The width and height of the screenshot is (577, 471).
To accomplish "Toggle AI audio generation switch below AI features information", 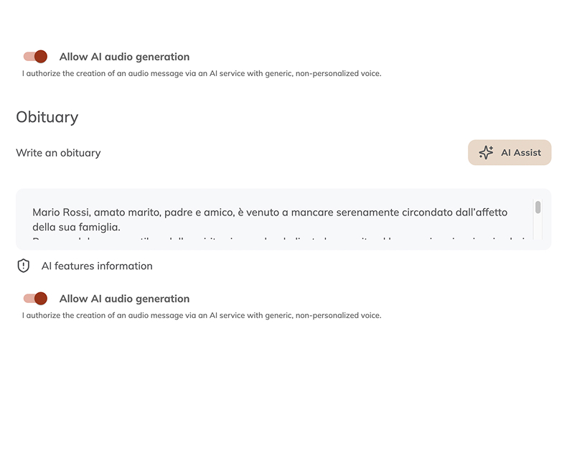I will (35, 299).
